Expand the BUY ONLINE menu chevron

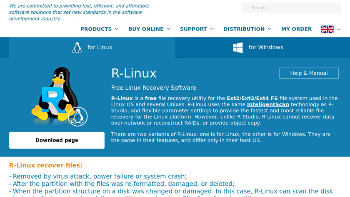(x=168, y=29)
